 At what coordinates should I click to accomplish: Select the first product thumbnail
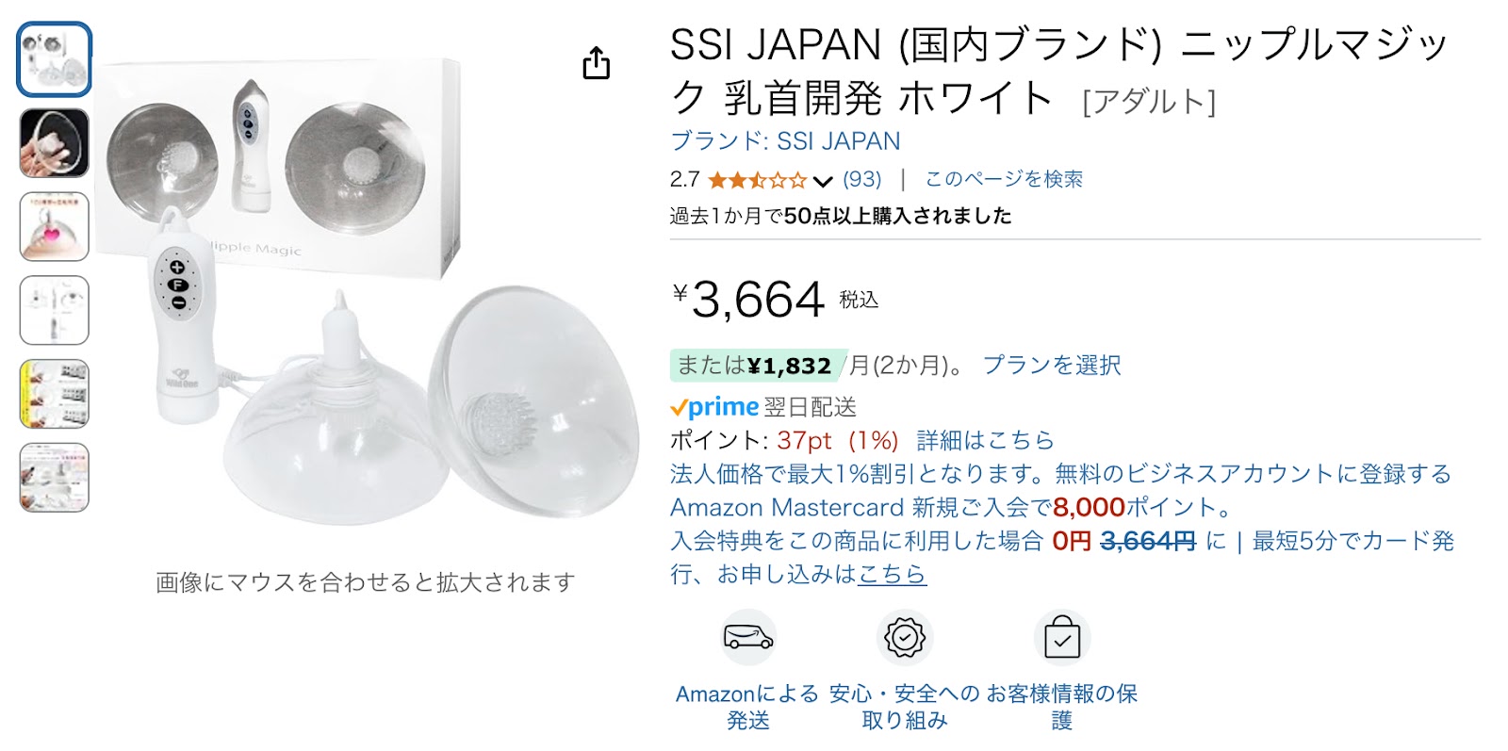(x=55, y=59)
